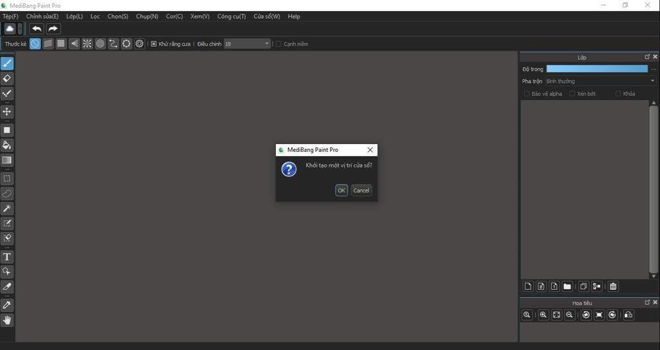Turn off ruler snap icon
The height and width of the screenshot is (350, 660).
(35, 44)
